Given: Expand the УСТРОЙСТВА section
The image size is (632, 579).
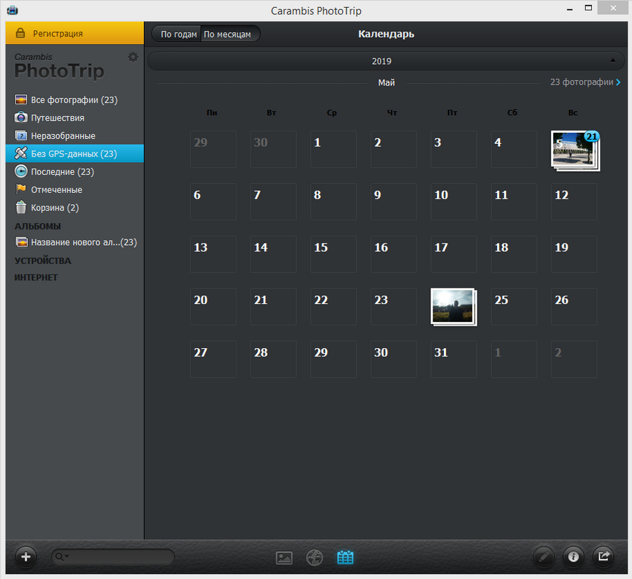Looking at the screenshot, I should pos(43,260).
